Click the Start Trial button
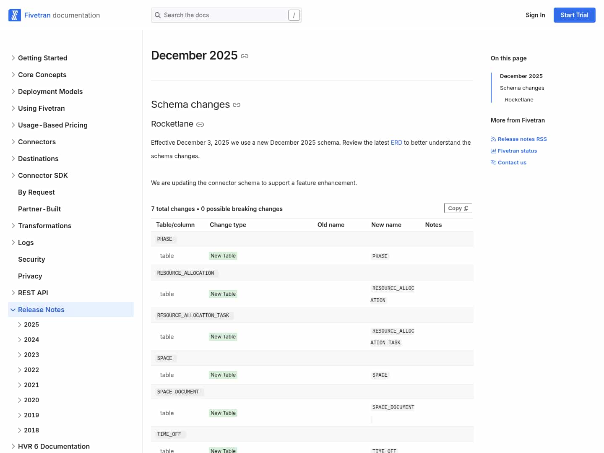Image resolution: width=604 pixels, height=453 pixels. (574, 15)
